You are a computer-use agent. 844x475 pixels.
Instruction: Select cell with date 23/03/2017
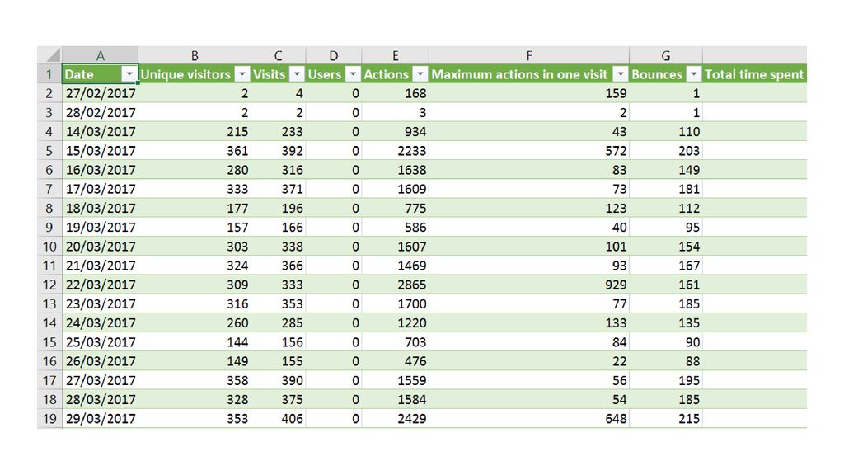pos(100,303)
